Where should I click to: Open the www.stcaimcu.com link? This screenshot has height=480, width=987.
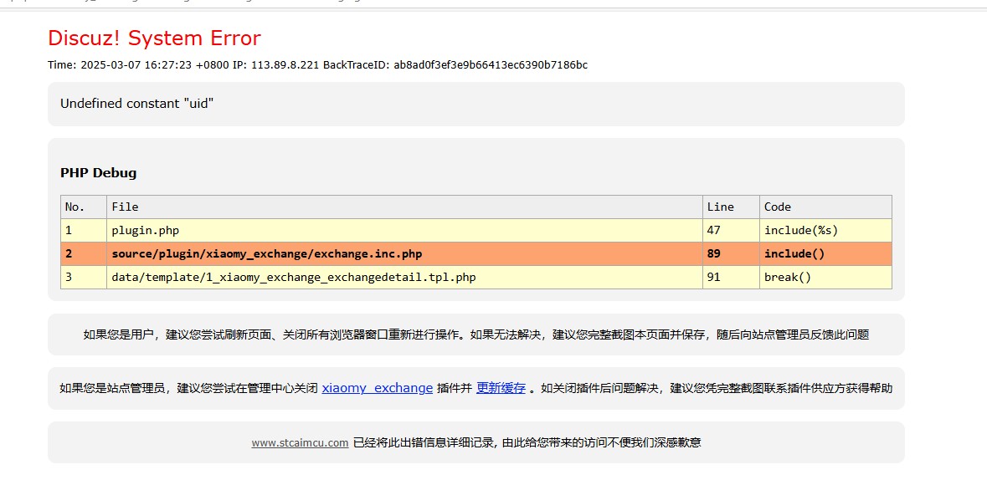point(300,443)
